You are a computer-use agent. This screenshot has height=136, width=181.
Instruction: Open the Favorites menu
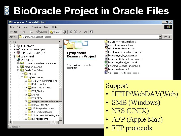tap(36, 27)
